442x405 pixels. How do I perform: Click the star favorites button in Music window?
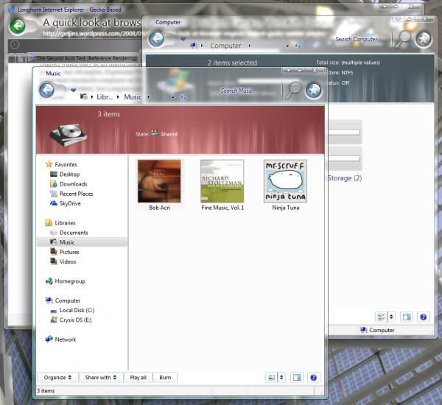click(x=314, y=90)
